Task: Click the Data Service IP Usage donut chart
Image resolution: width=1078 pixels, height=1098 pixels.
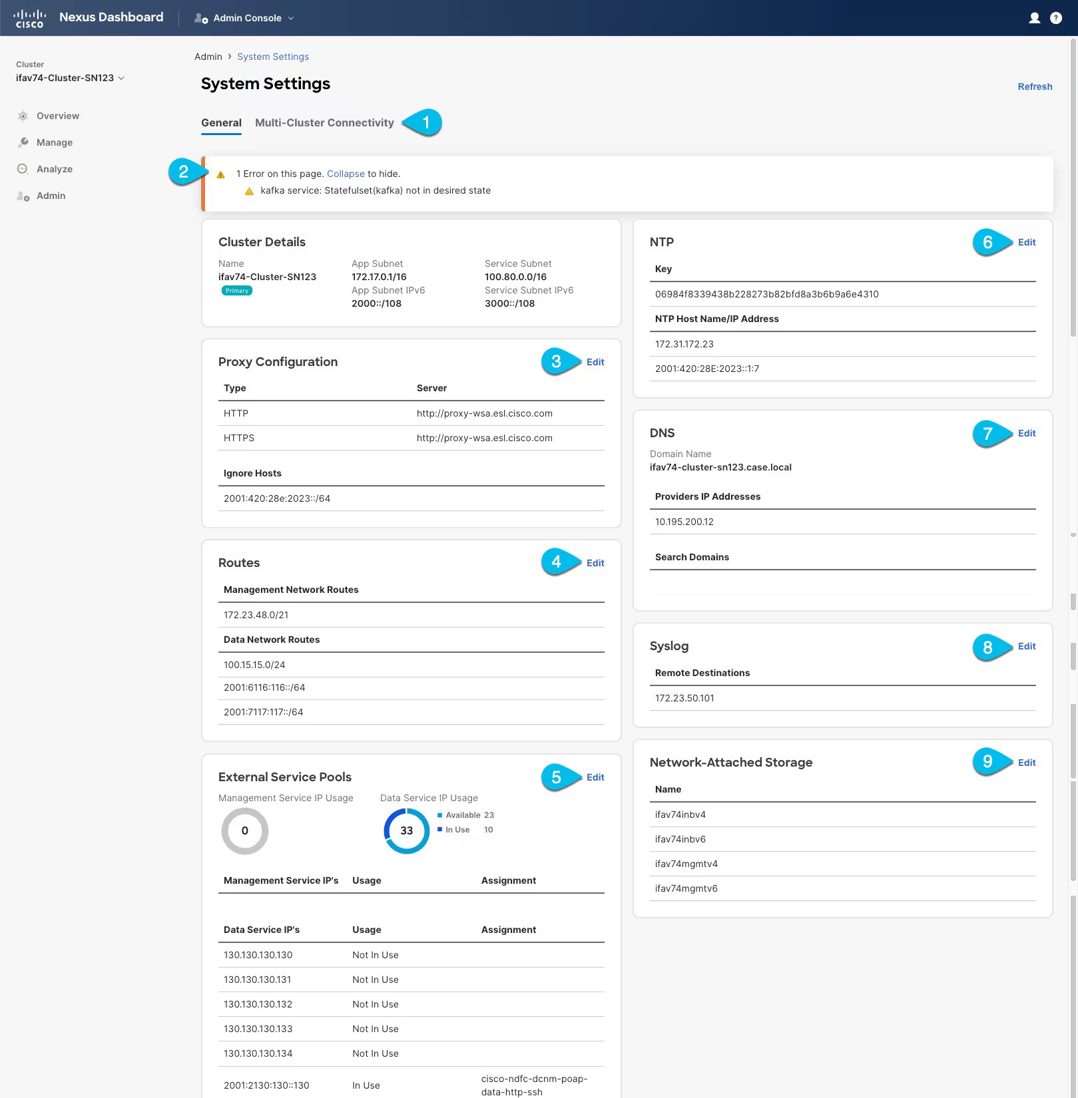Action: click(406, 830)
